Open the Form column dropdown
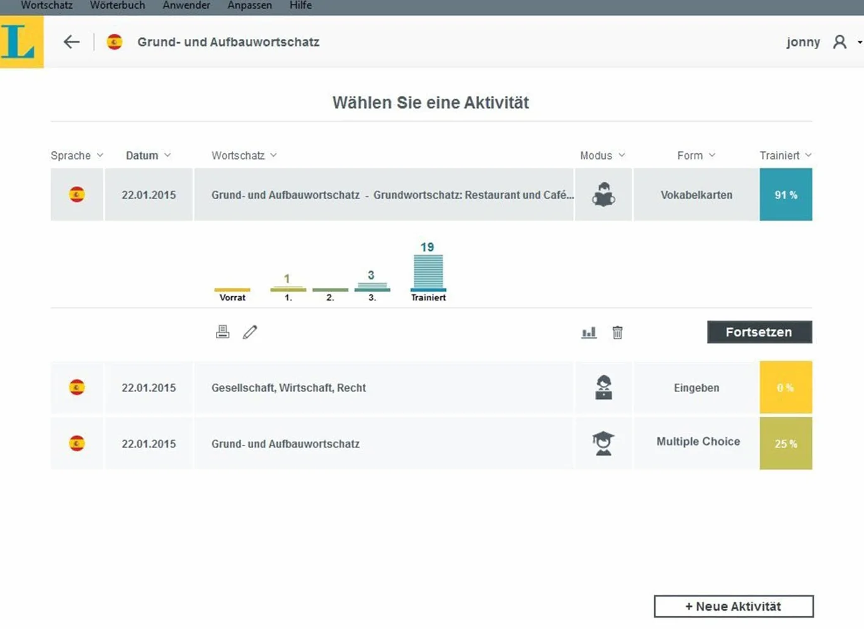The height and width of the screenshot is (629, 864). coord(696,156)
